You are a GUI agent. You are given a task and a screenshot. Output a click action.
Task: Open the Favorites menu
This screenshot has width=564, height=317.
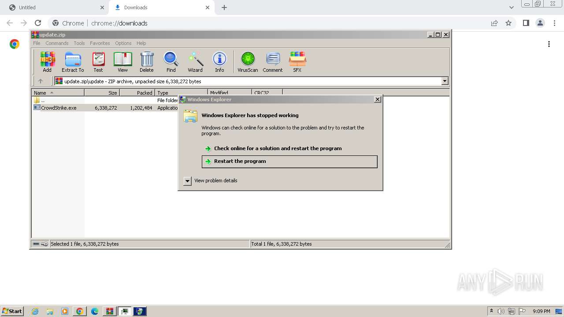100,43
